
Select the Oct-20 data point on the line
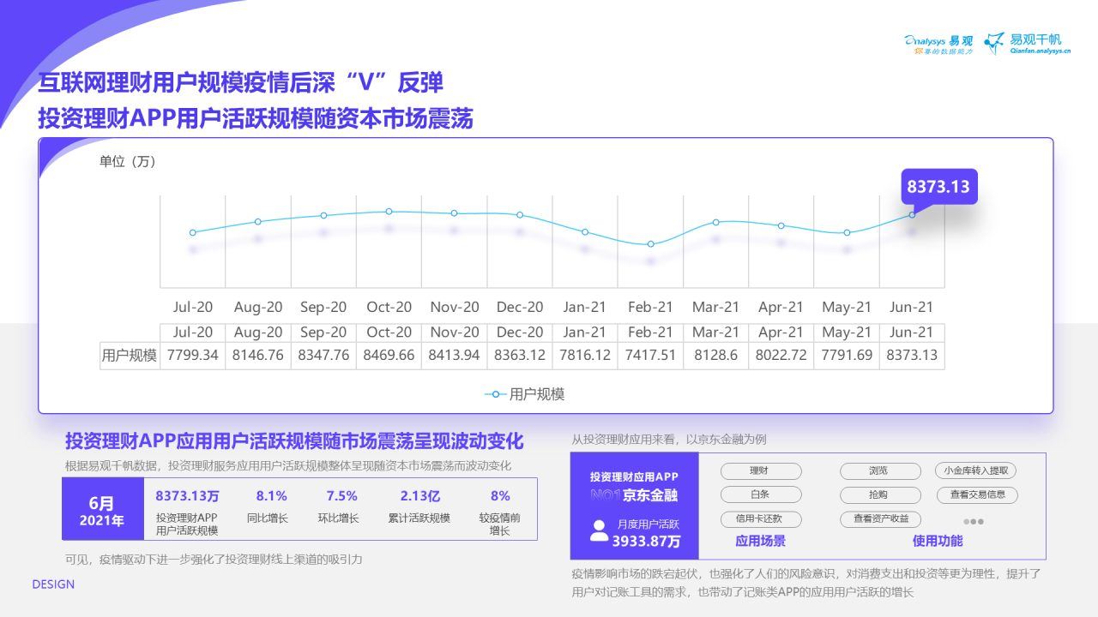click(389, 211)
